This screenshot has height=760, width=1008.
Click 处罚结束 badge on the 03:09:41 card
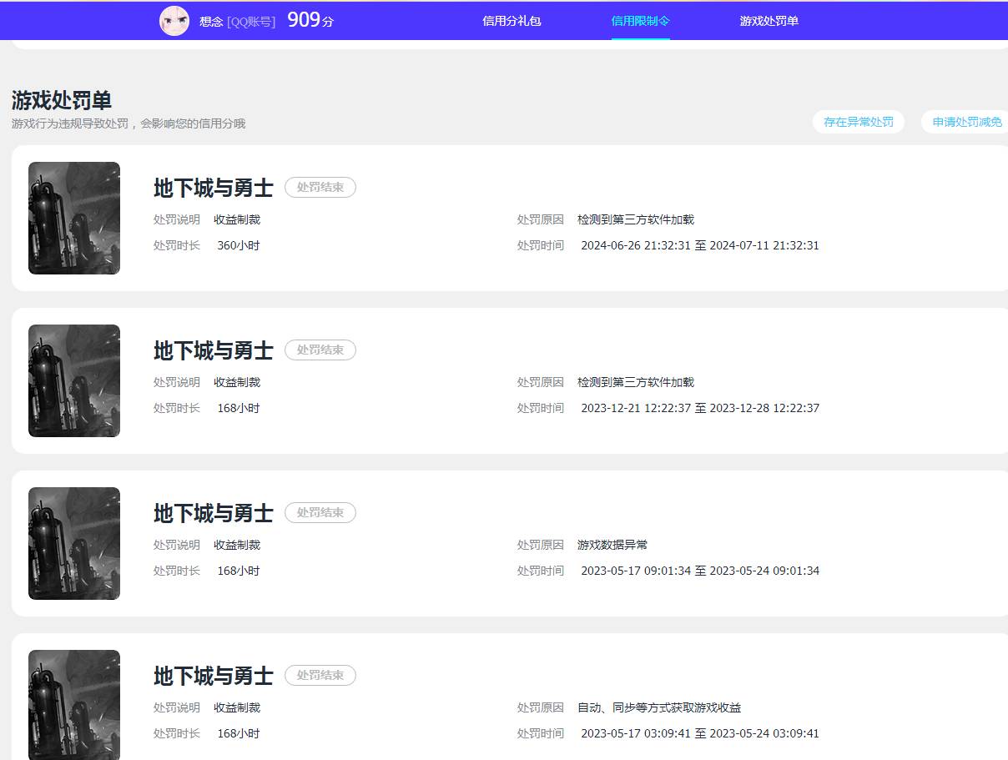point(320,676)
